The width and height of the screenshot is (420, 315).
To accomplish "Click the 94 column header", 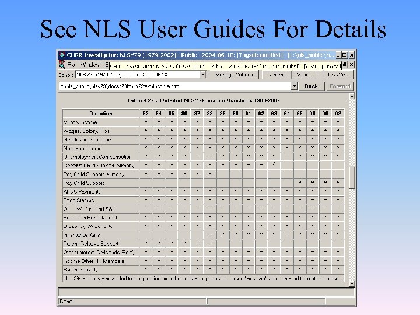I will 286,114.
